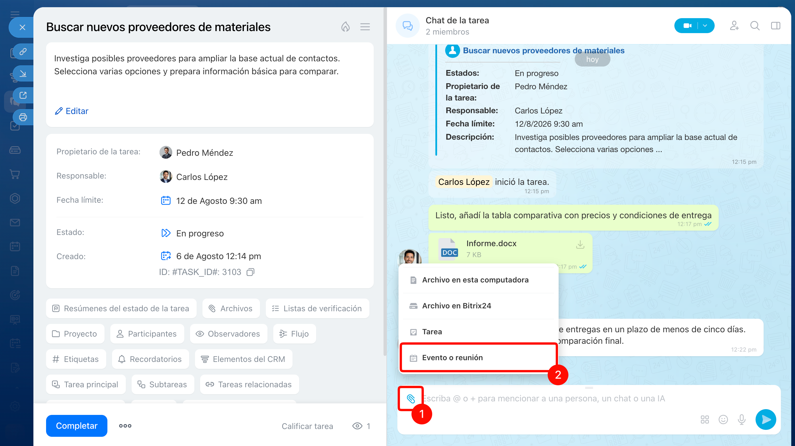Copy the task link using the chain icon

(x=23, y=51)
